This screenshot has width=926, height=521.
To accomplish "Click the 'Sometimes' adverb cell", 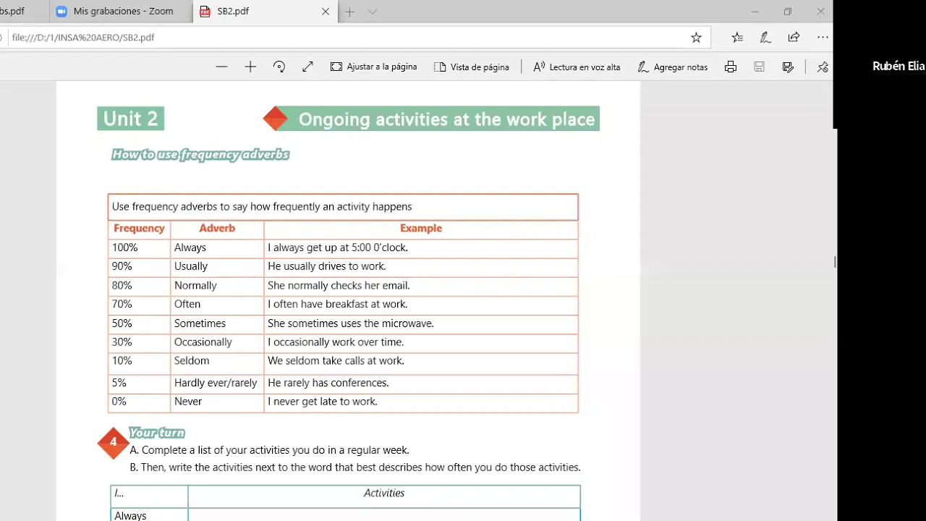I will click(217, 323).
